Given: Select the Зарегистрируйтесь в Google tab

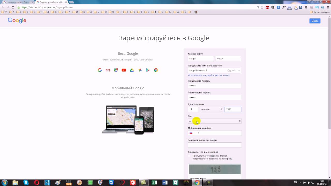Looking at the screenshot, I should coord(51,2).
